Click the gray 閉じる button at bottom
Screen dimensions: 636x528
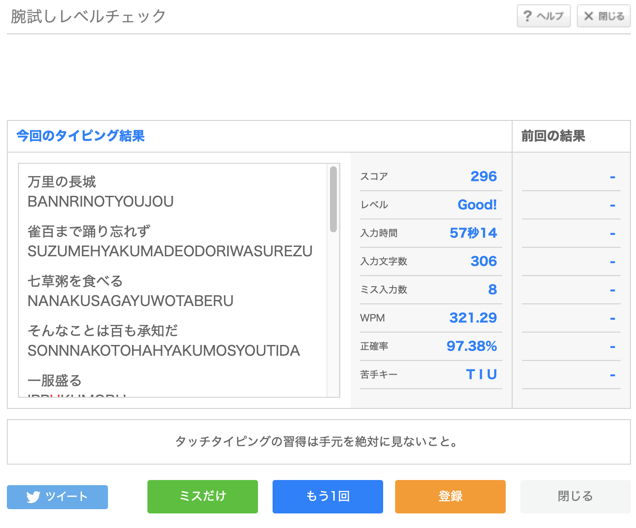click(x=575, y=496)
